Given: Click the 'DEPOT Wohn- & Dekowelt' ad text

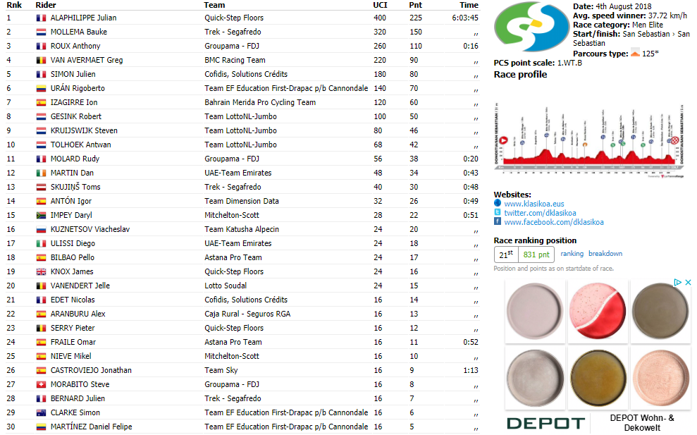Looking at the screenshot, I should (642, 423).
